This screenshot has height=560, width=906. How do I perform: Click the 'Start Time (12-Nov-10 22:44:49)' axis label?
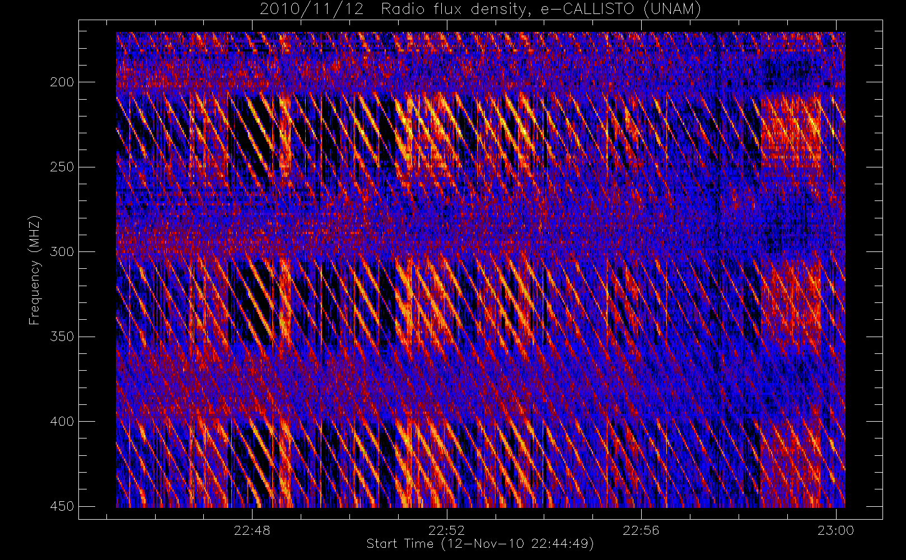click(x=480, y=544)
